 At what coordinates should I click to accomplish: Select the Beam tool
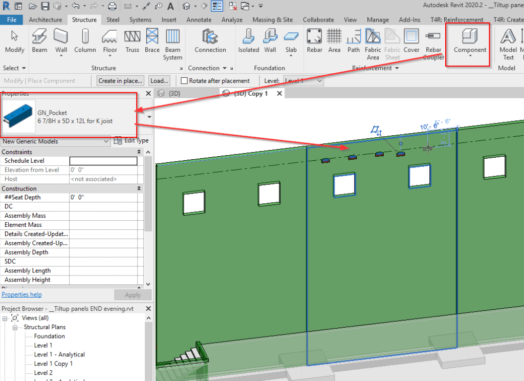[x=39, y=41]
